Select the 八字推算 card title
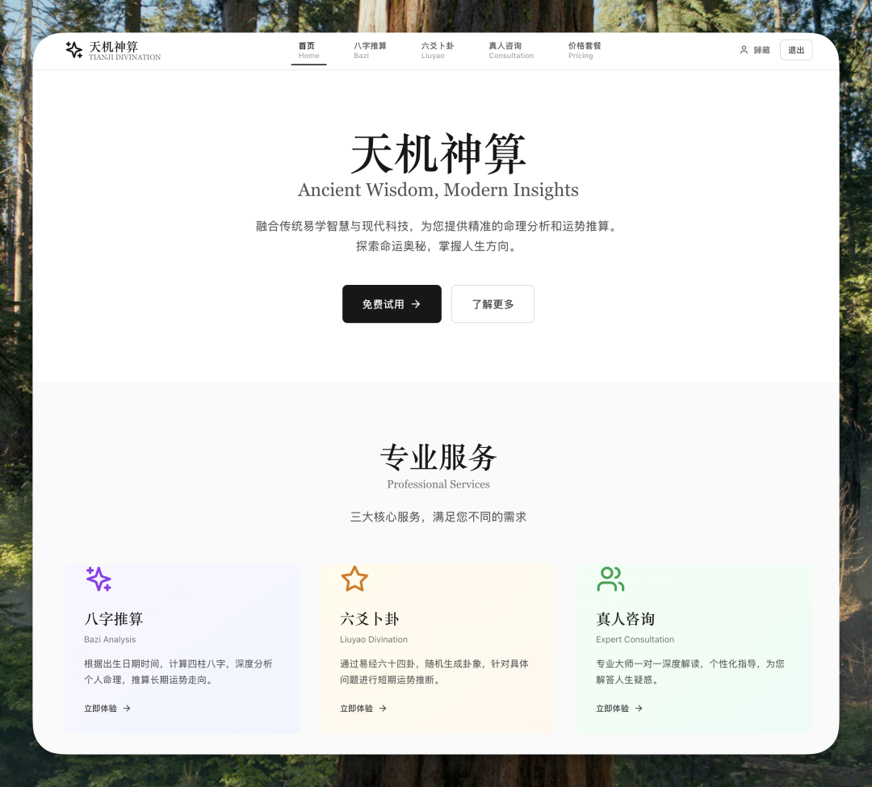This screenshot has height=787, width=872. (x=114, y=618)
